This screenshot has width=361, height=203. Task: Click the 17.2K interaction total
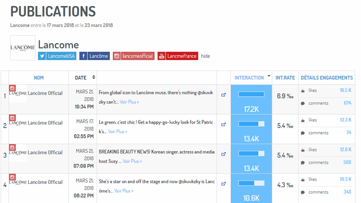coord(251,109)
